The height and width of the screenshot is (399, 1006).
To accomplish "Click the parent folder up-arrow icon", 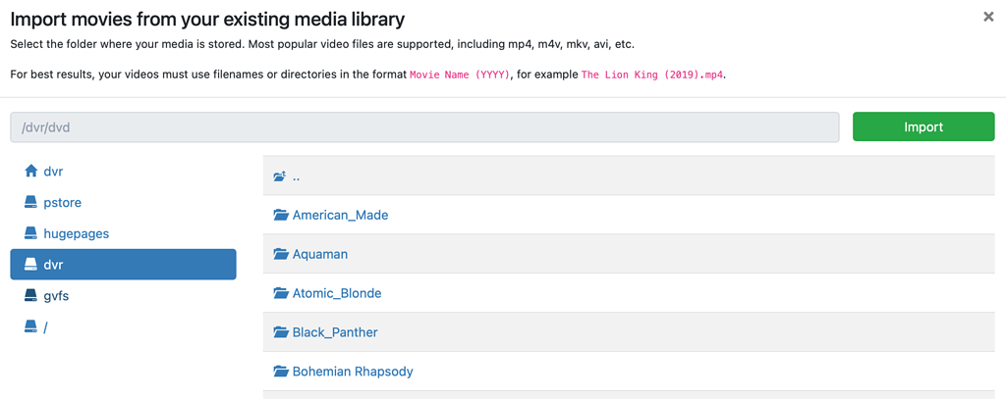I will (x=280, y=176).
